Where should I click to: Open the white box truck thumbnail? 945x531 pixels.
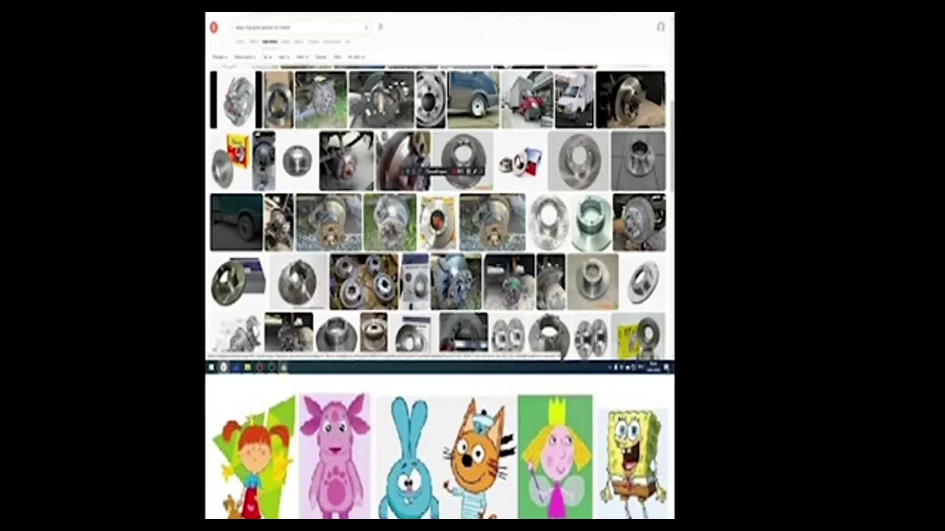pos(574,99)
